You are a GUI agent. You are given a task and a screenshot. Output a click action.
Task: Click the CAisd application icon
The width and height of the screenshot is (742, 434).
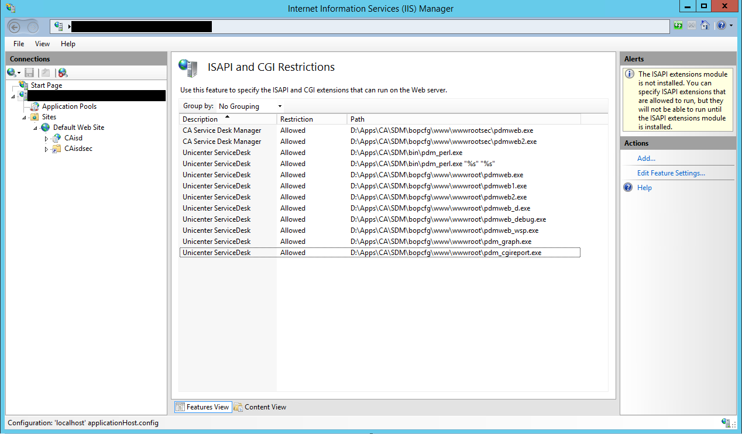coord(57,138)
